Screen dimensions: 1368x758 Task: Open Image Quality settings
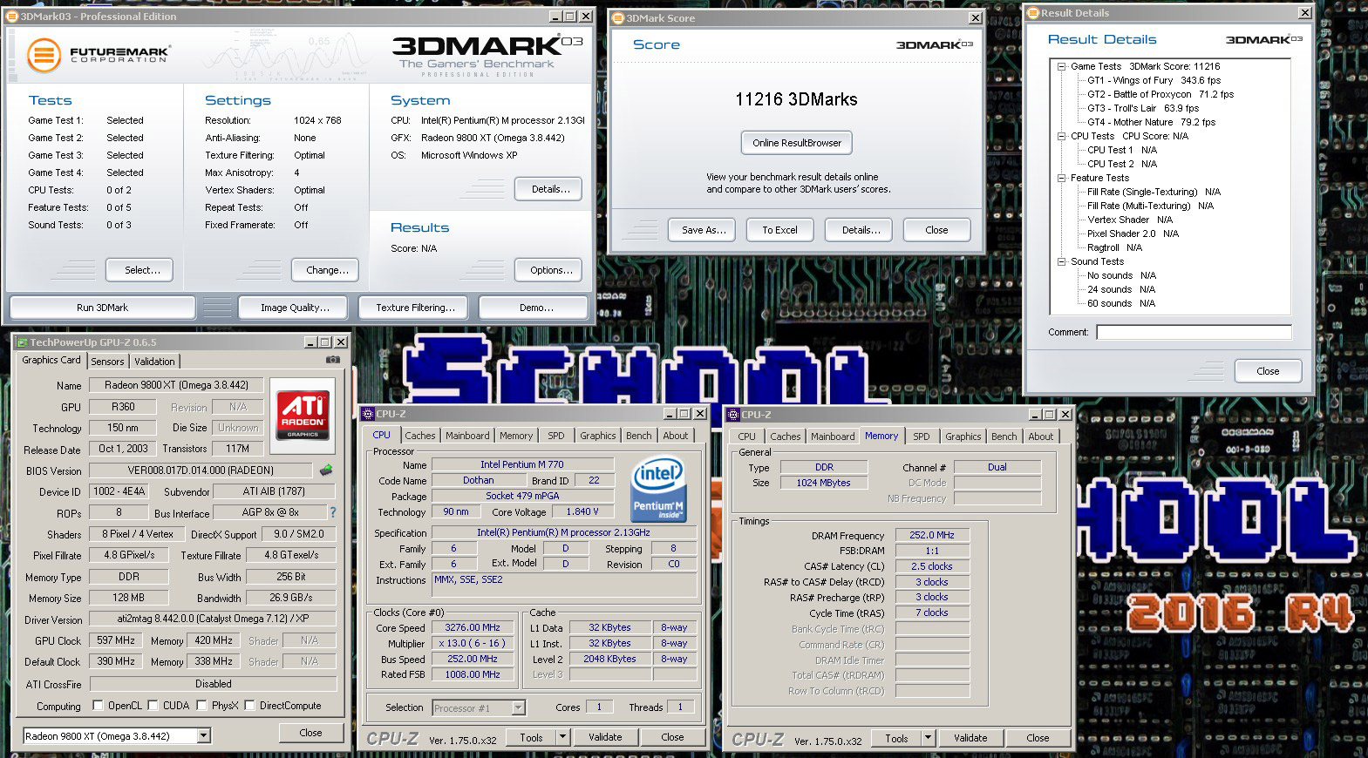click(295, 308)
